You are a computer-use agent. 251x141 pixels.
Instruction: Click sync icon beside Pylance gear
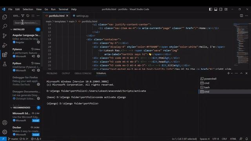33,56
